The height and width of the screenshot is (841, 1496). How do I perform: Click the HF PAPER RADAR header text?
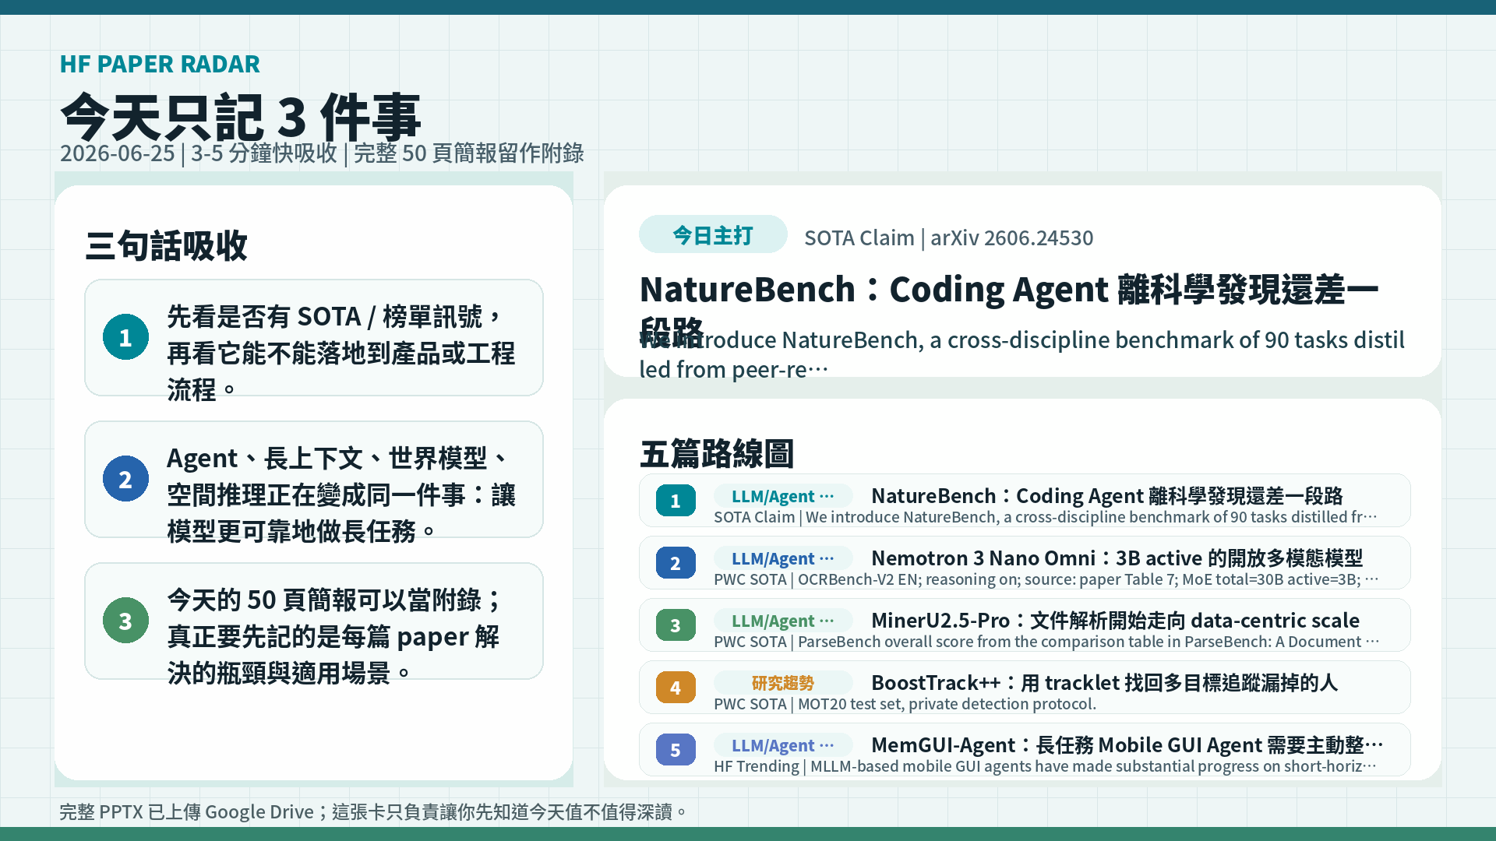click(x=160, y=64)
